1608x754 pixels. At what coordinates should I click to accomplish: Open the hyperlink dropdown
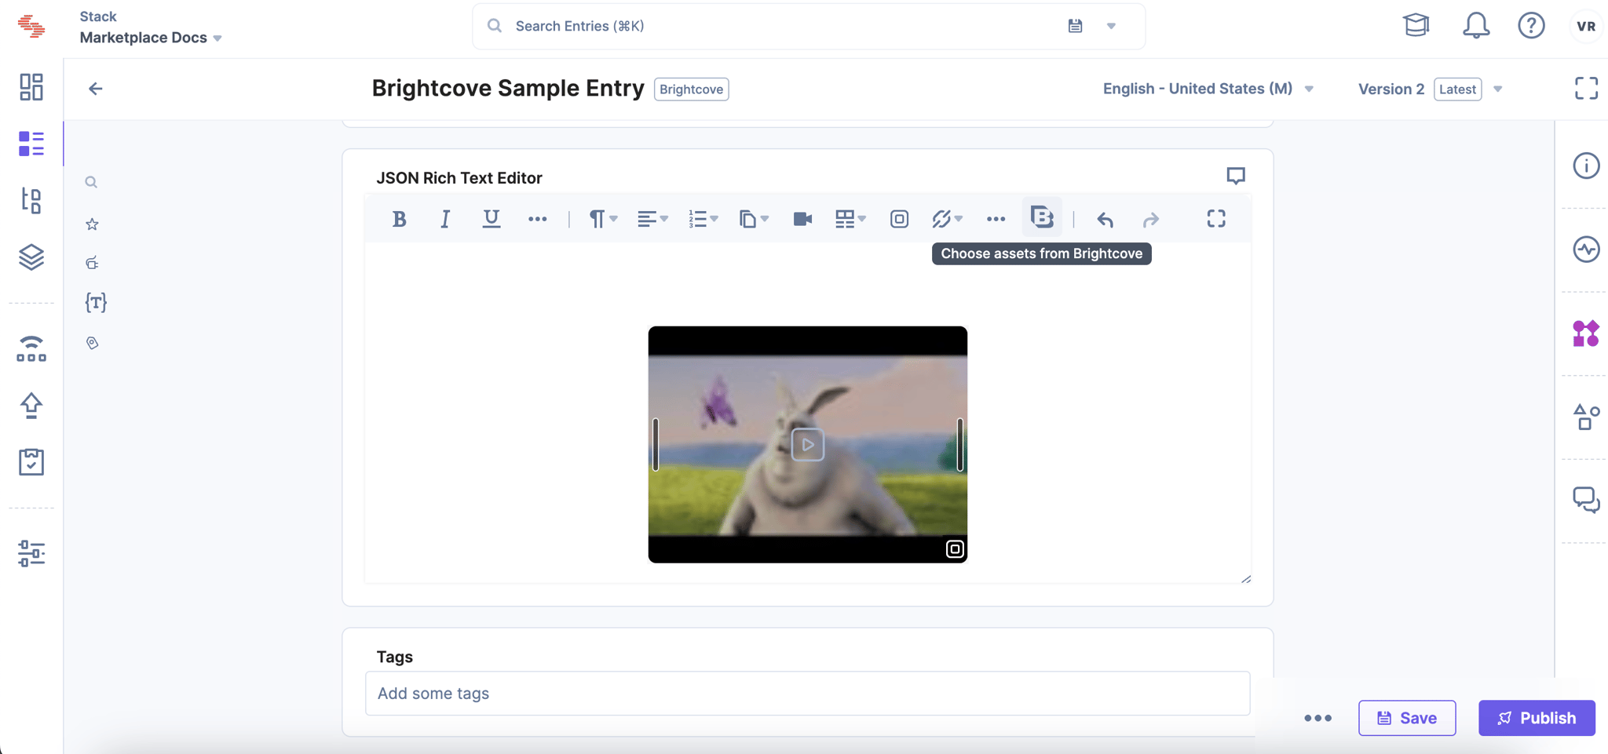(947, 219)
